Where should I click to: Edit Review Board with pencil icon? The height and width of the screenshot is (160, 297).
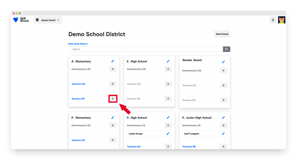pyautogui.click(x=223, y=62)
